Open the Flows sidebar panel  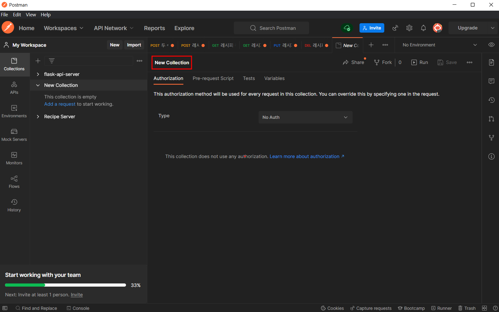tap(14, 182)
